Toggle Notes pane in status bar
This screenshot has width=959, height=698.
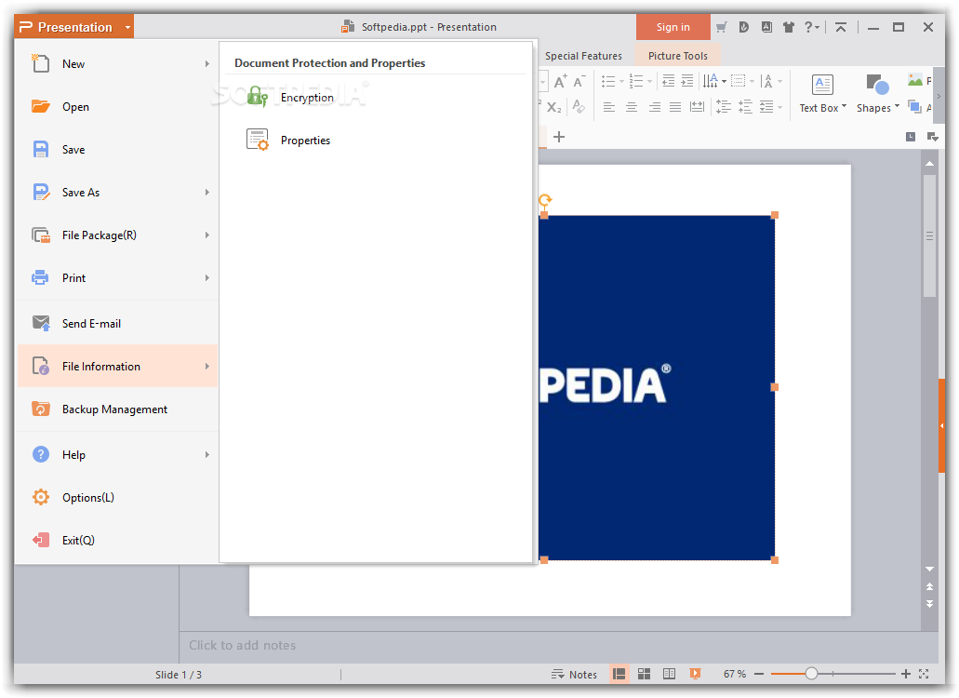574,674
